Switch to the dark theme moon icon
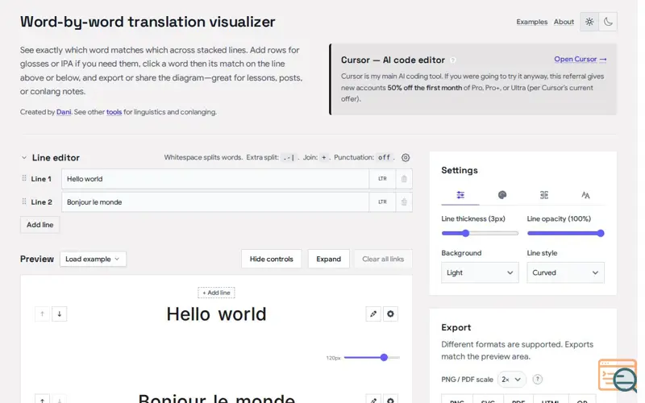This screenshot has height=403, width=645. point(608,22)
